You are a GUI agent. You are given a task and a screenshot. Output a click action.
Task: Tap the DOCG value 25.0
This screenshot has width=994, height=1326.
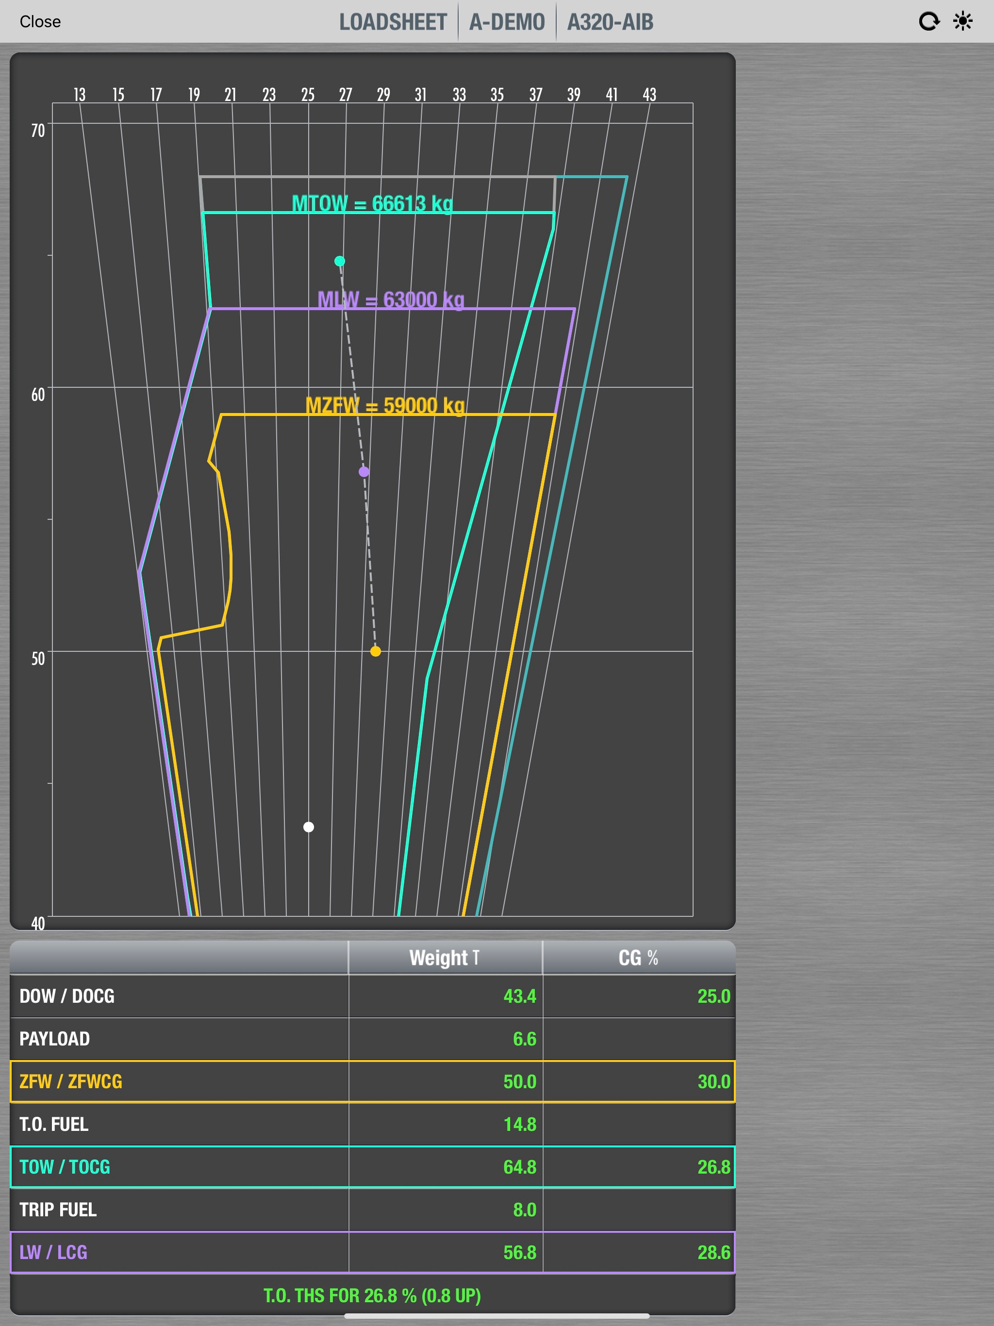[714, 995]
